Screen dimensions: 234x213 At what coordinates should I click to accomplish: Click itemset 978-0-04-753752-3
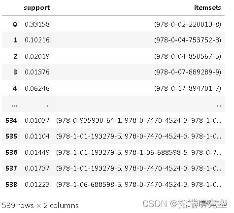click(188, 40)
